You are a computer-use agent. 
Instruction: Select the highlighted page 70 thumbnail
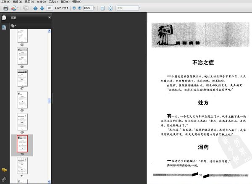tap(22, 144)
